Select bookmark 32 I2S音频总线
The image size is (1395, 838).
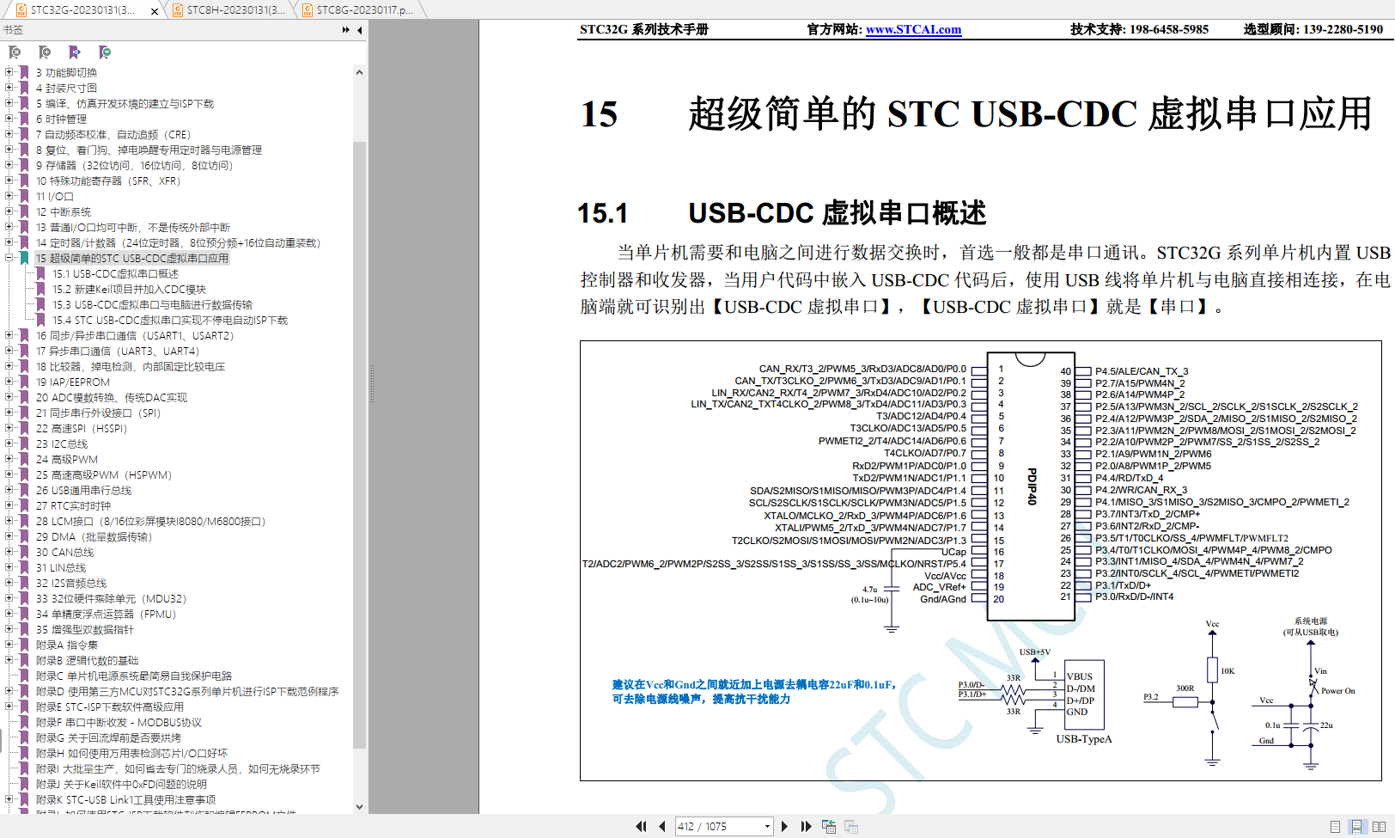click(71, 583)
